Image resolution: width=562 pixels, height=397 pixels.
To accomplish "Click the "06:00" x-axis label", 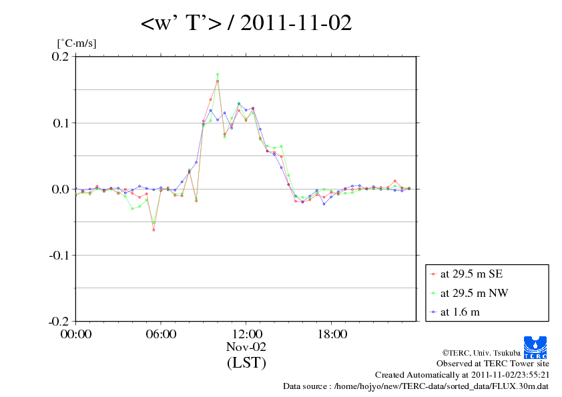I will 161,334.
